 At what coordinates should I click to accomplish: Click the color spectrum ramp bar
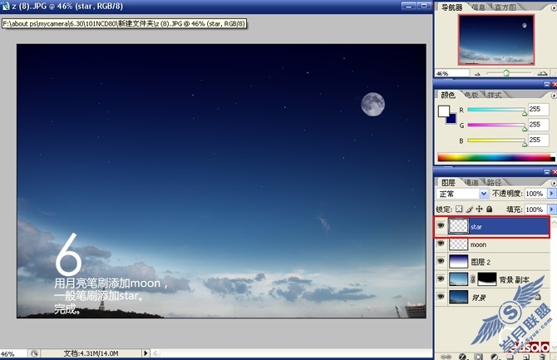496,157
